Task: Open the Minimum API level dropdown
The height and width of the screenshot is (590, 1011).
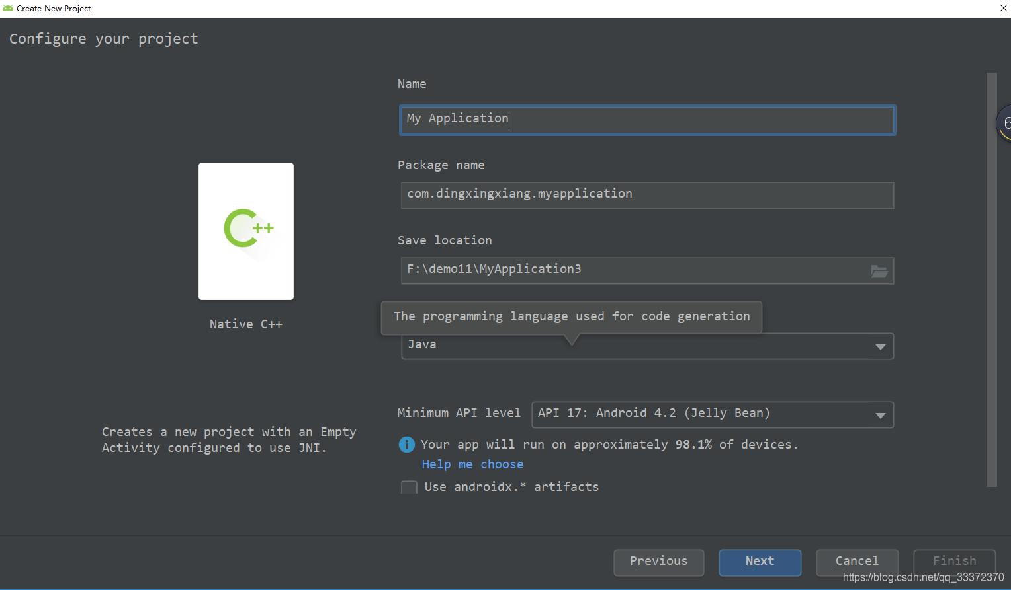Action: coord(713,415)
